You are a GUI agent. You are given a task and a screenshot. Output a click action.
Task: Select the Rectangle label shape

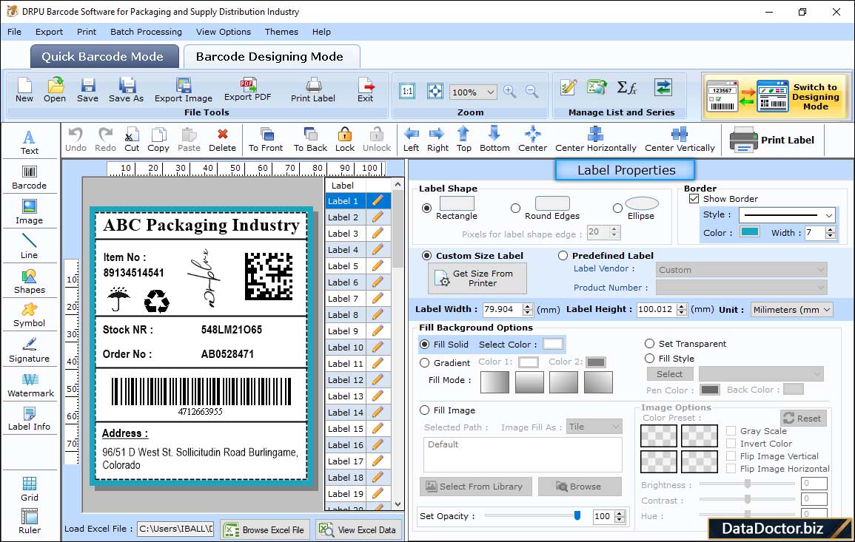point(426,208)
